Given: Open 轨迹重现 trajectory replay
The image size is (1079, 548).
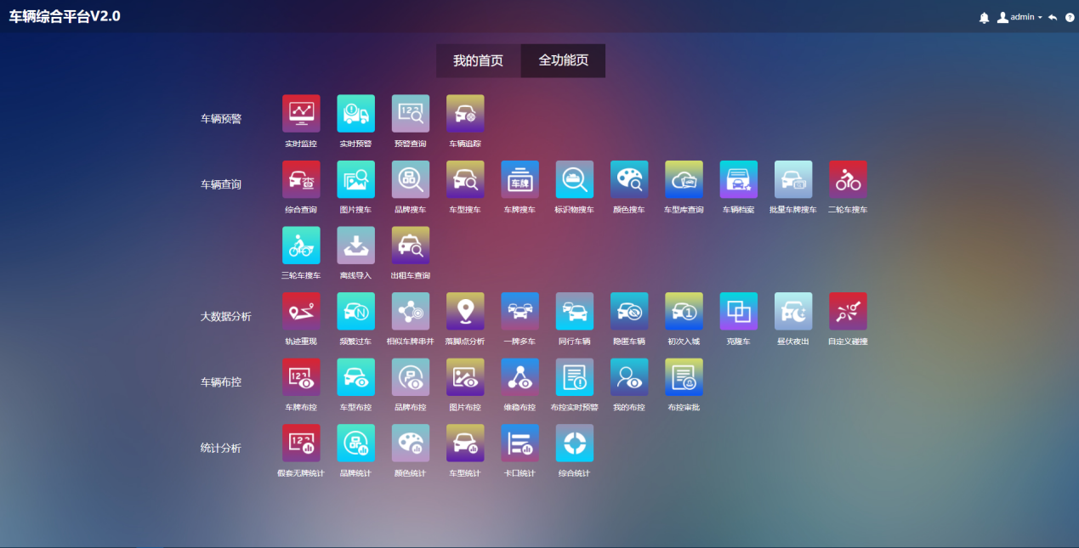Looking at the screenshot, I should tap(301, 311).
